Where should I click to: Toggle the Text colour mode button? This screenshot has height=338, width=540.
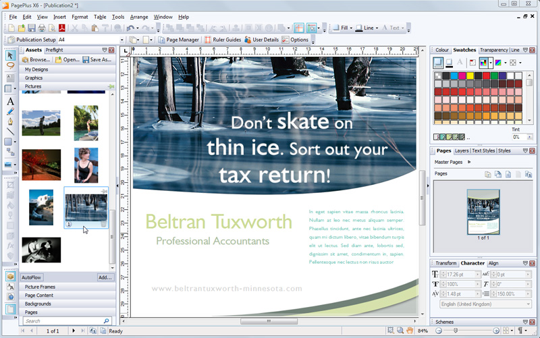click(x=460, y=63)
